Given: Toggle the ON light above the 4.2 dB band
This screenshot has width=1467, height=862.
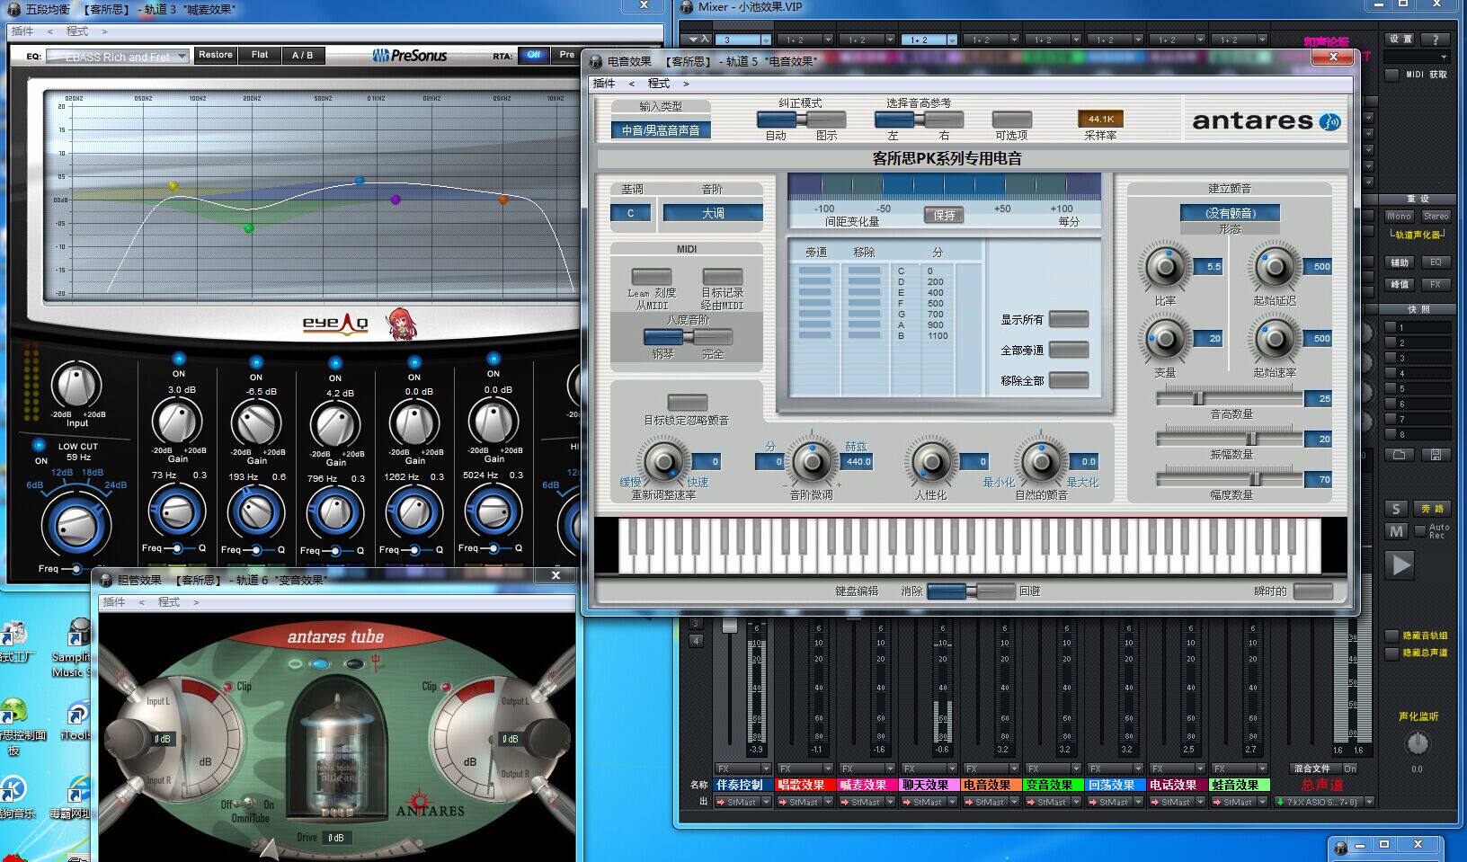Looking at the screenshot, I should 335,363.
